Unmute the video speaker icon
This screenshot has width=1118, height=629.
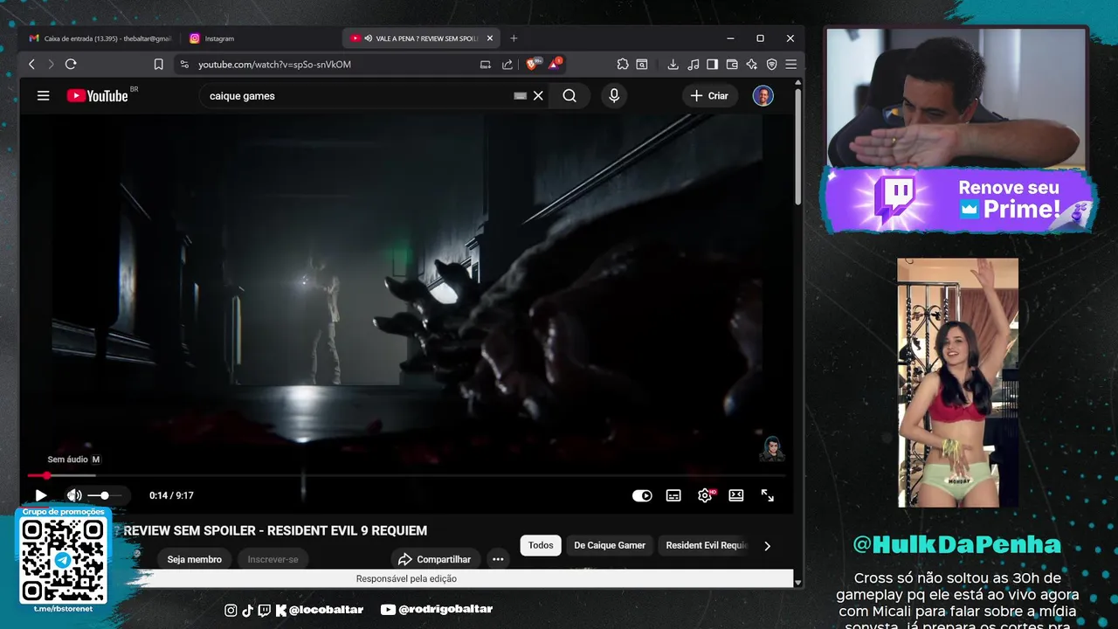pyautogui.click(x=74, y=495)
